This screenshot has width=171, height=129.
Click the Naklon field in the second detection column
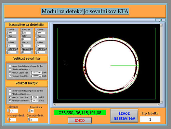[27, 46]
